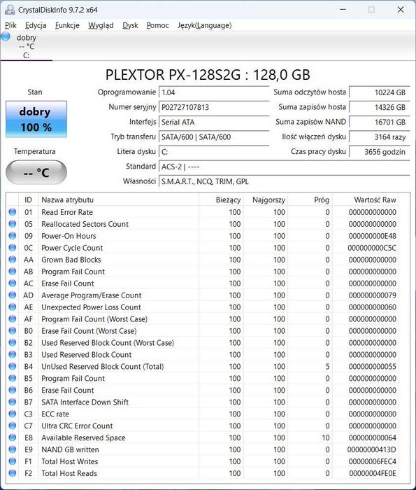Click the power-on count value 3164 razy
This screenshot has width=416, height=490.
click(379, 137)
